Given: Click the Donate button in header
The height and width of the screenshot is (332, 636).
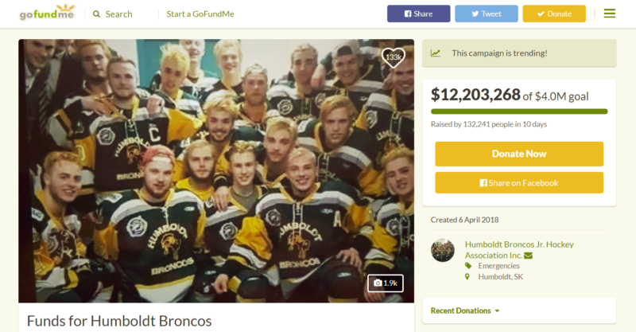Looking at the screenshot, I should (554, 14).
